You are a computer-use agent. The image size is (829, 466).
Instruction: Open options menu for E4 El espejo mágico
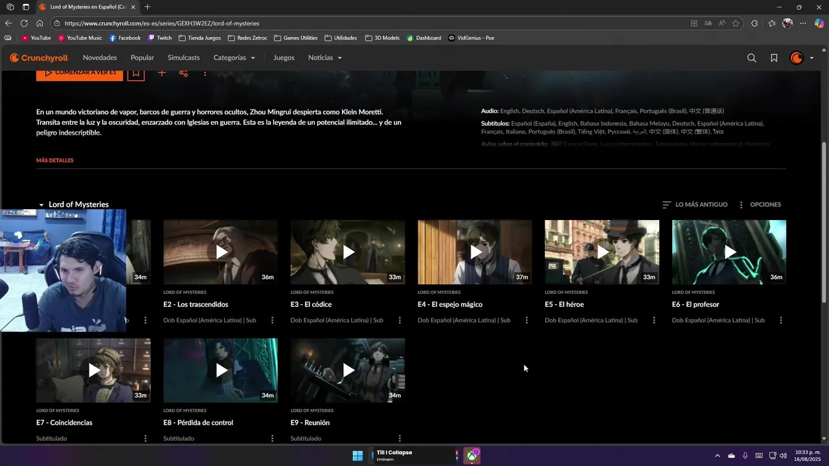pyautogui.click(x=527, y=320)
